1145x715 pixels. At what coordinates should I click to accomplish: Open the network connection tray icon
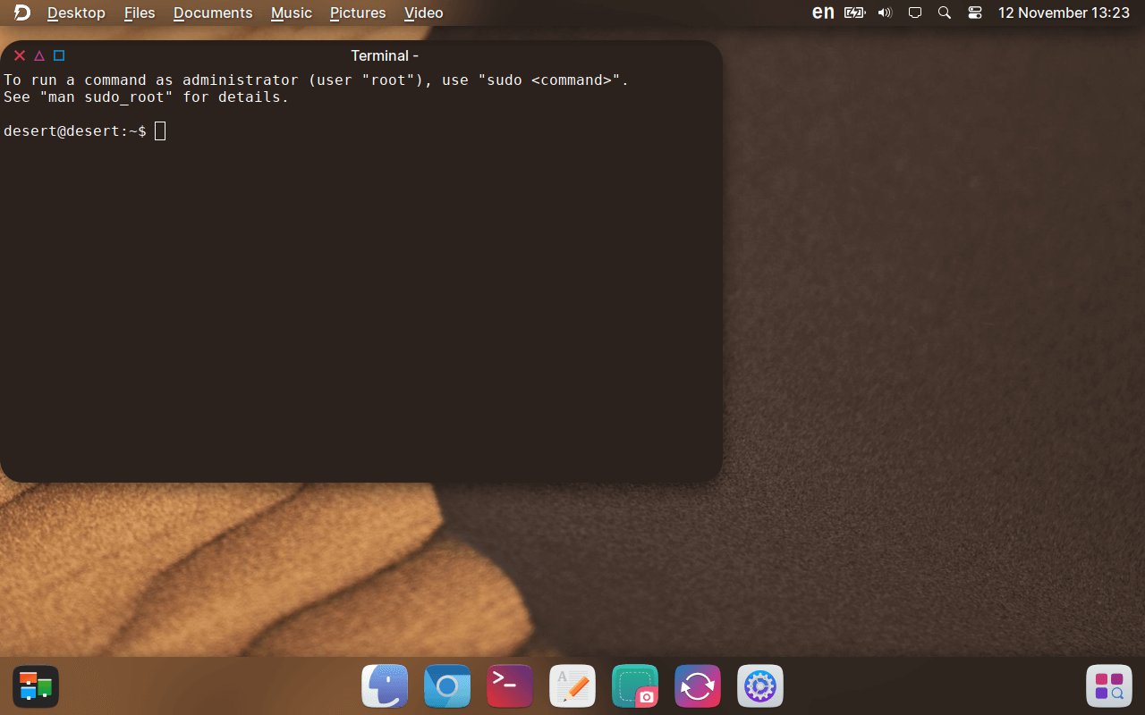pos(914,13)
